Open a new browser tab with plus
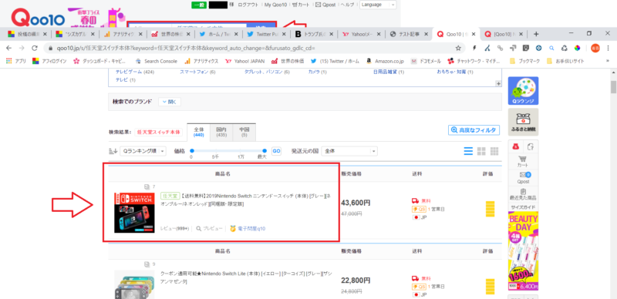 [x=535, y=34]
